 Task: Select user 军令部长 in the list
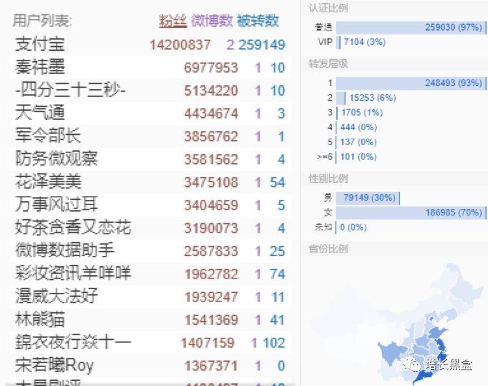coord(47,136)
